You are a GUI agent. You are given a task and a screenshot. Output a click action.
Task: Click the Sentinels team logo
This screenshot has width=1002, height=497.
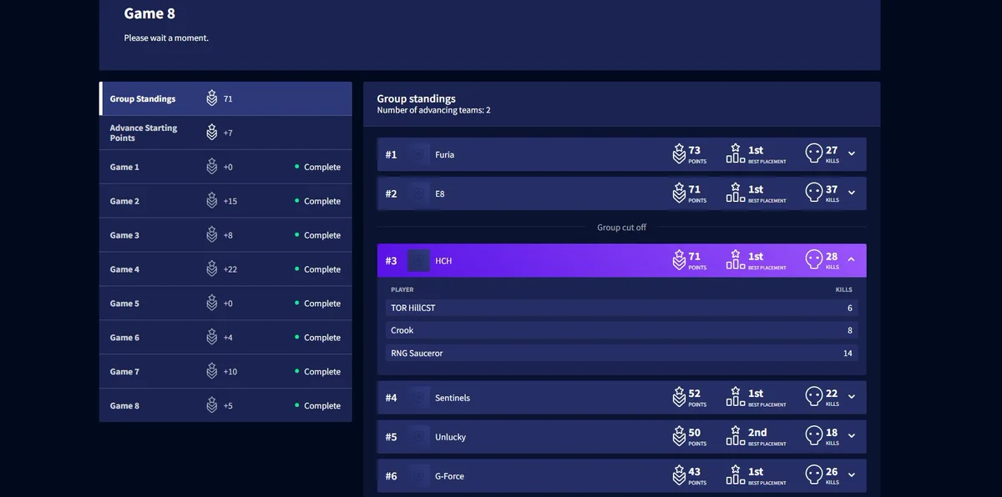click(419, 398)
